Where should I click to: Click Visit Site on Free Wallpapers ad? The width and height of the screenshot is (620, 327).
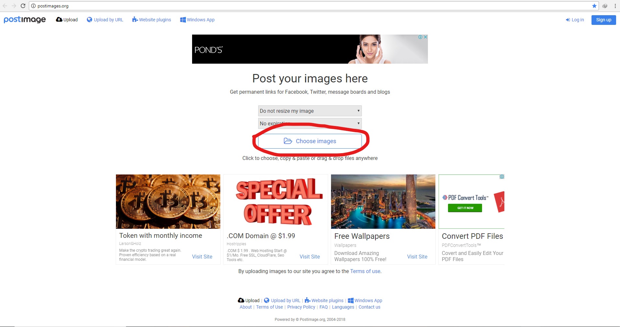pyautogui.click(x=417, y=257)
